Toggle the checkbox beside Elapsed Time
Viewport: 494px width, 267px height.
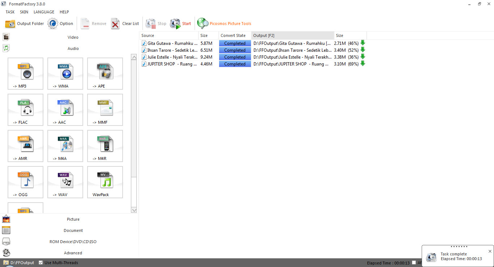414,263
